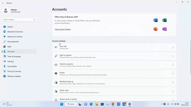Click the taskbar Search box
This screenshot has height=107, width=191.
[71, 104]
